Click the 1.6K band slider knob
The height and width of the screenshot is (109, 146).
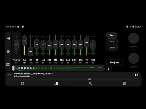click(68, 44)
